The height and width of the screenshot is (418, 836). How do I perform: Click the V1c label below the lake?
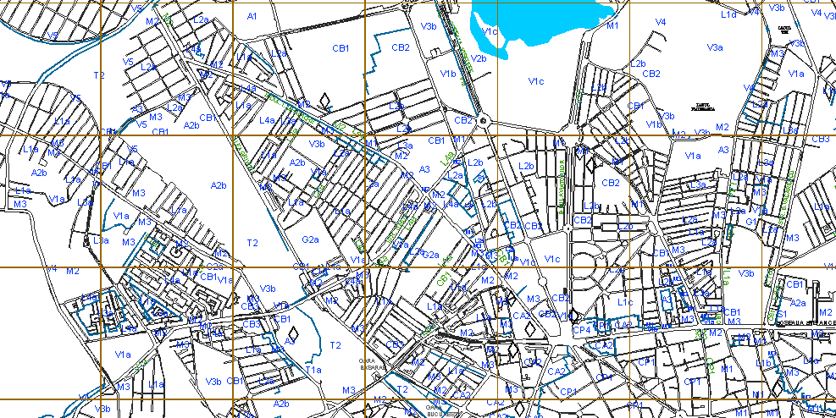click(x=535, y=81)
